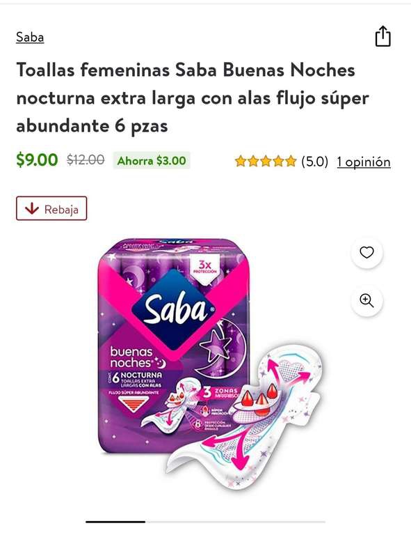Add product to favorites with heart icon
Image resolution: width=411 pixels, height=535 pixels.
point(366,252)
